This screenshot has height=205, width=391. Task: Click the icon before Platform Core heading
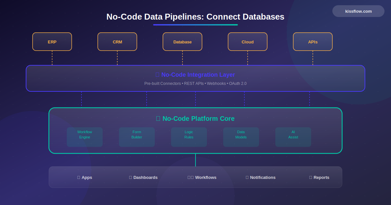click(x=158, y=118)
